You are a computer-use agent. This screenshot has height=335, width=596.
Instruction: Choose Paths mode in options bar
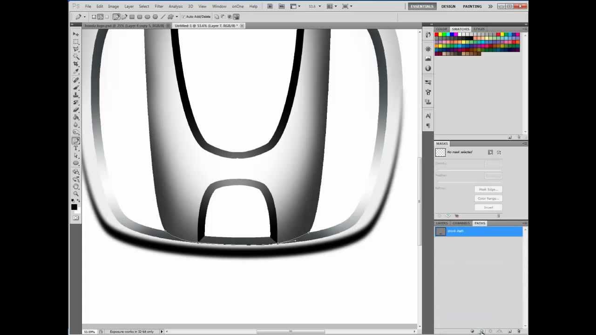click(x=100, y=17)
